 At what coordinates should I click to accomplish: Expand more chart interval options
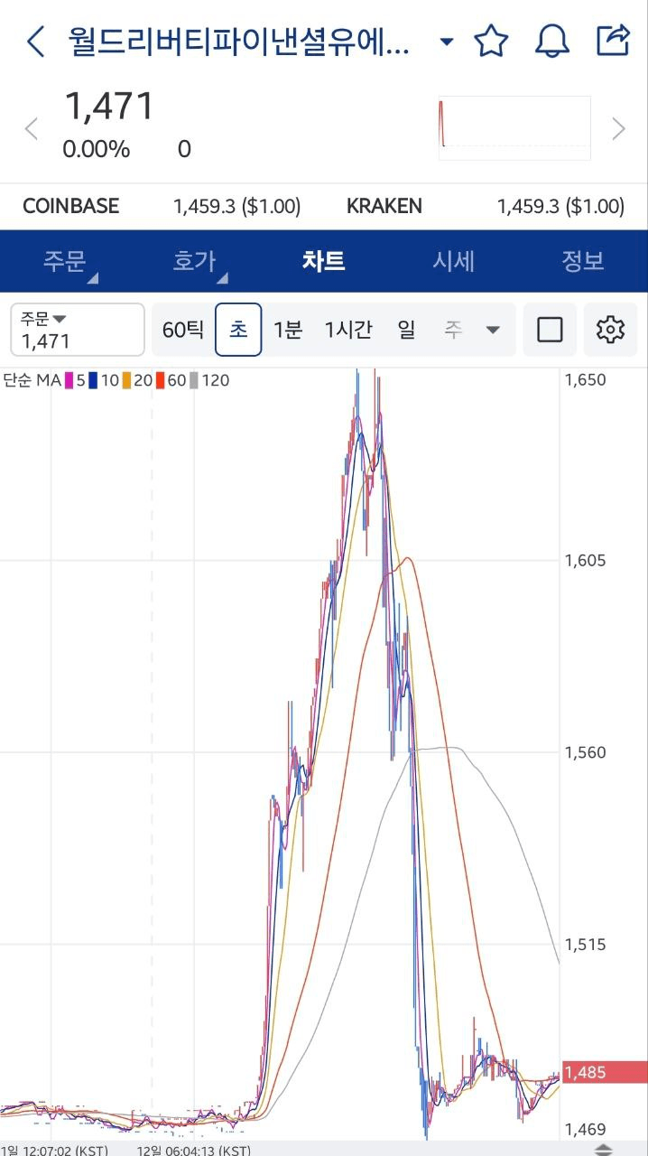(493, 330)
